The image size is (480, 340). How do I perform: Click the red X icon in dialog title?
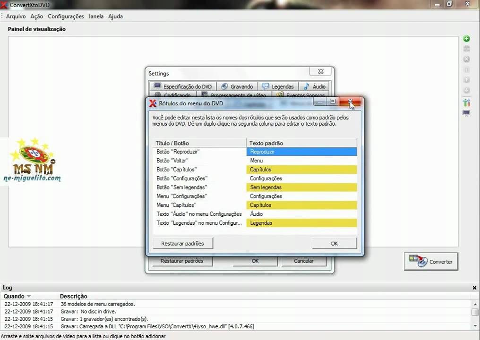pyautogui.click(x=153, y=103)
